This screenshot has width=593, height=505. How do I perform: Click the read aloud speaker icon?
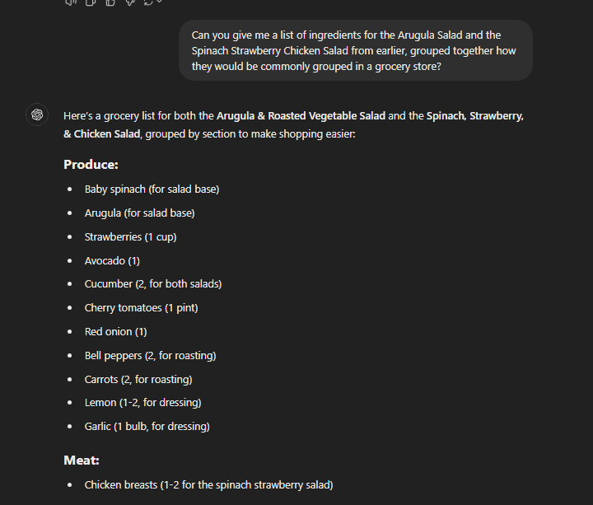[70, 2]
